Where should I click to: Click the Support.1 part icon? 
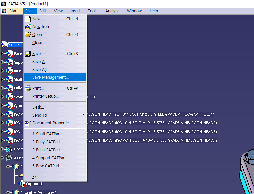click(x=22, y=184)
